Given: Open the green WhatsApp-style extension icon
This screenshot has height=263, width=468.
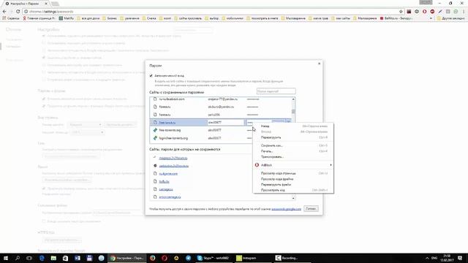Looking at the screenshot, I should coord(456,12).
